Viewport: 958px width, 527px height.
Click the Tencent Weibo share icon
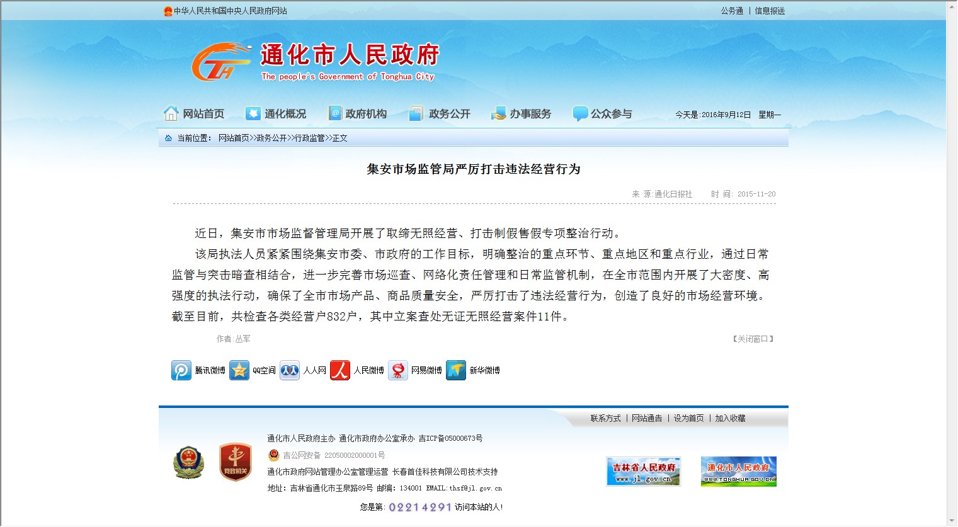(x=181, y=370)
